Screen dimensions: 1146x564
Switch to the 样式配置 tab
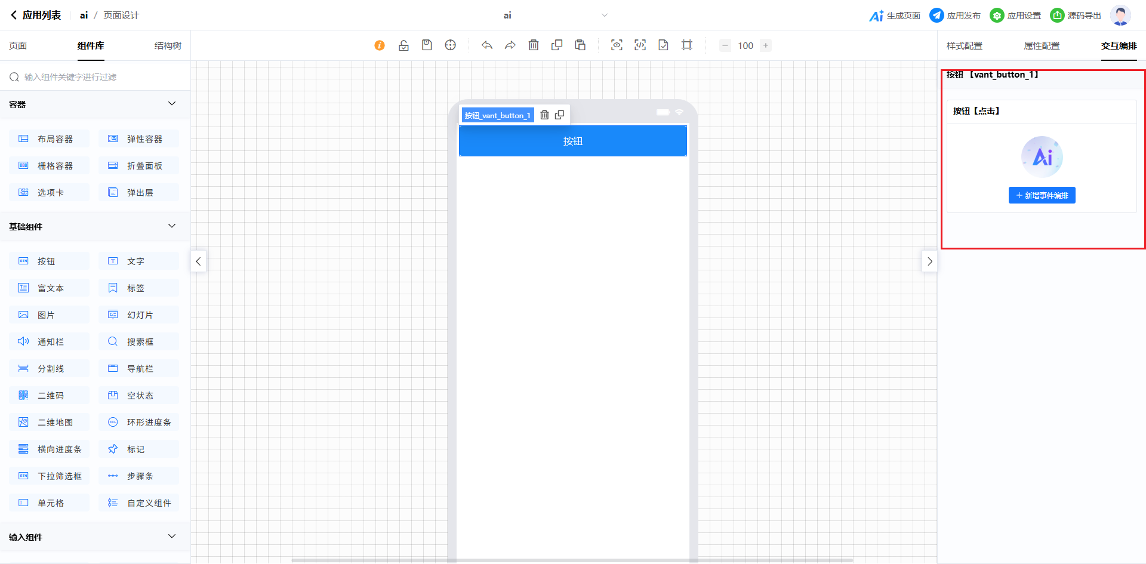pos(964,46)
